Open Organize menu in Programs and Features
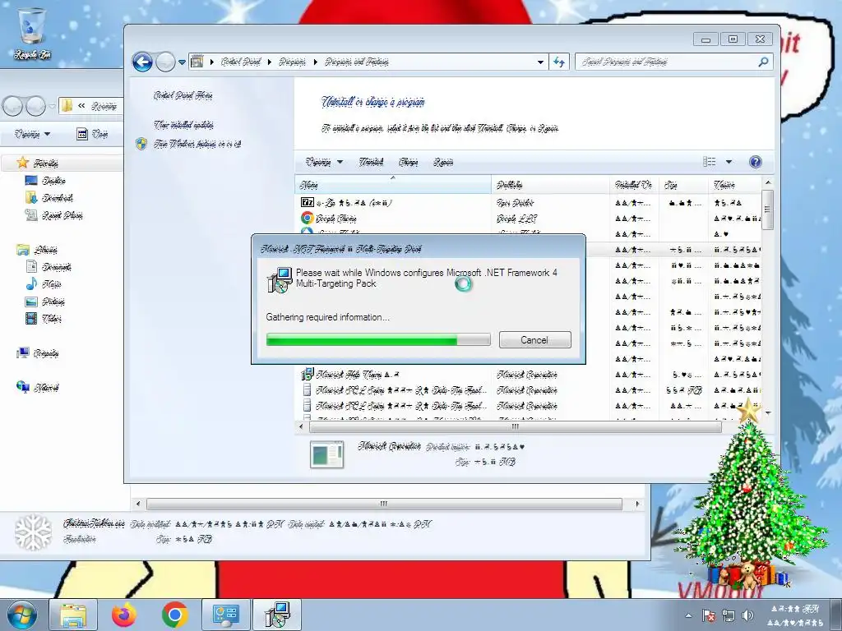 click(324, 162)
